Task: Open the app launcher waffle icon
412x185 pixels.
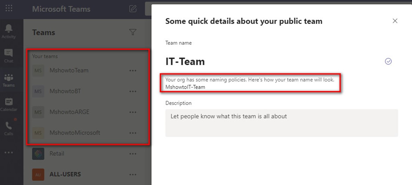Action: tap(9, 8)
